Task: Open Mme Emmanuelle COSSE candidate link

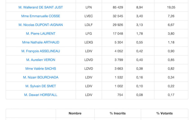Action: tap(41, 16)
